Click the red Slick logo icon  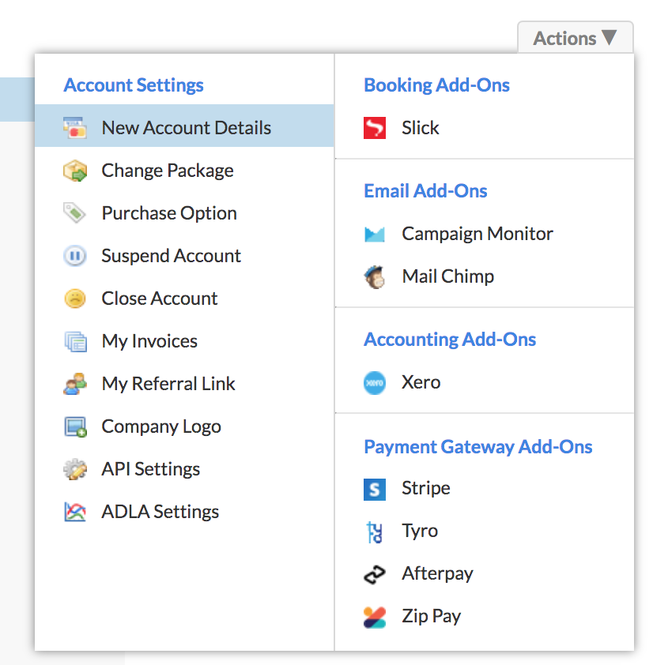[x=375, y=128]
